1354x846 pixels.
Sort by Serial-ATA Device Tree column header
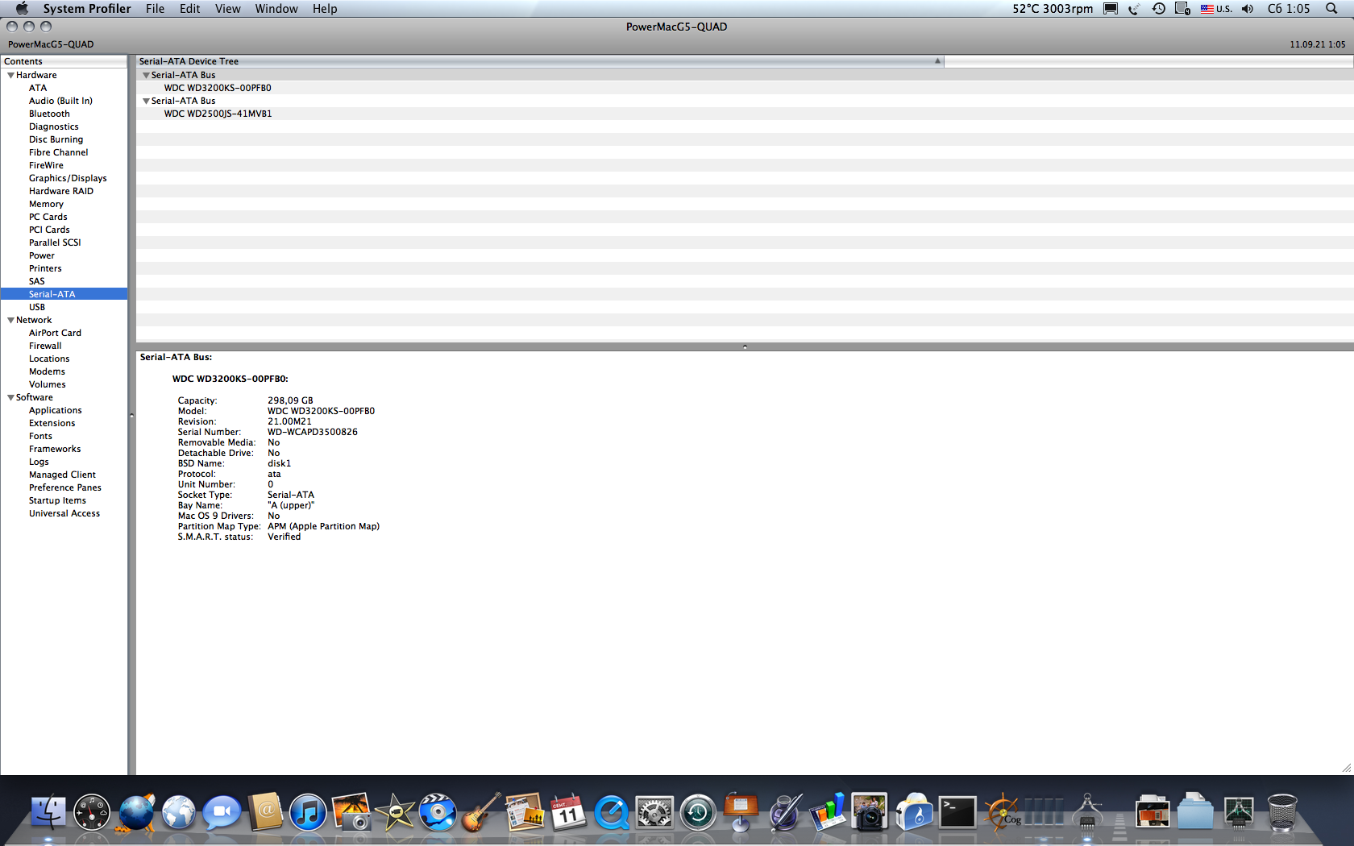click(x=539, y=61)
